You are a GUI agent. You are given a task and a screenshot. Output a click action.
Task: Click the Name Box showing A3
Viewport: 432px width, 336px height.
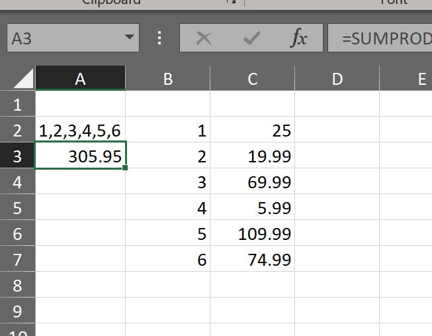pyautogui.click(x=73, y=38)
